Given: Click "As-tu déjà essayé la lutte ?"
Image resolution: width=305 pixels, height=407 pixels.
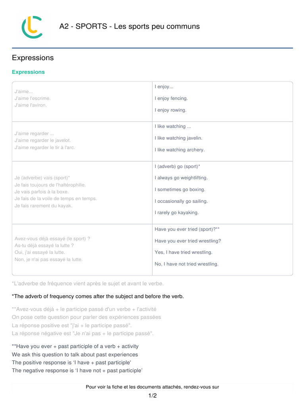Looking at the screenshot, I should (x=44, y=246).
